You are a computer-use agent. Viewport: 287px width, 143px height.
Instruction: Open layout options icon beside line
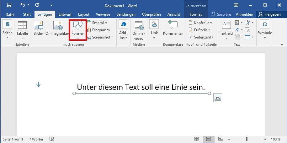tap(218, 98)
